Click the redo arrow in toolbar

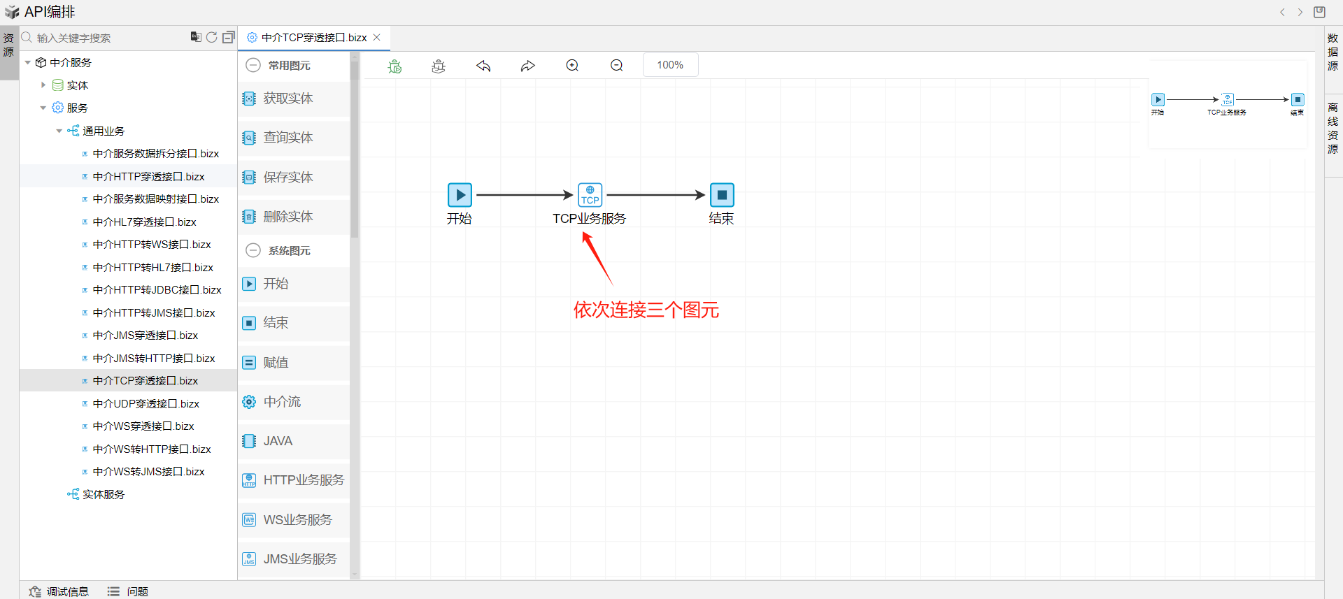pyautogui.click(x=527, y=66)
